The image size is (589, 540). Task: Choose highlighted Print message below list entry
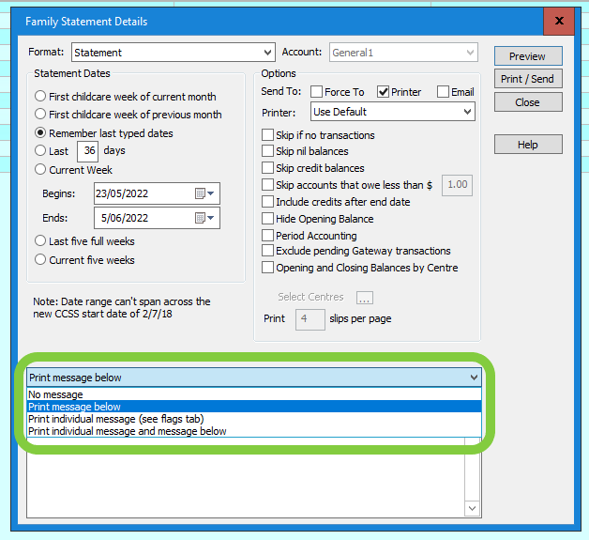(254, 407)
